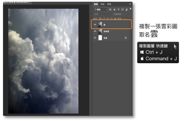Screen dimensions: 194x121
Task: Click the pixel layer filter icon
Action: point(110,9)
